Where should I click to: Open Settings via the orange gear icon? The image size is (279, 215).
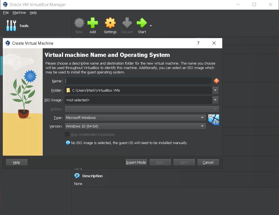(x=110, y=23)
